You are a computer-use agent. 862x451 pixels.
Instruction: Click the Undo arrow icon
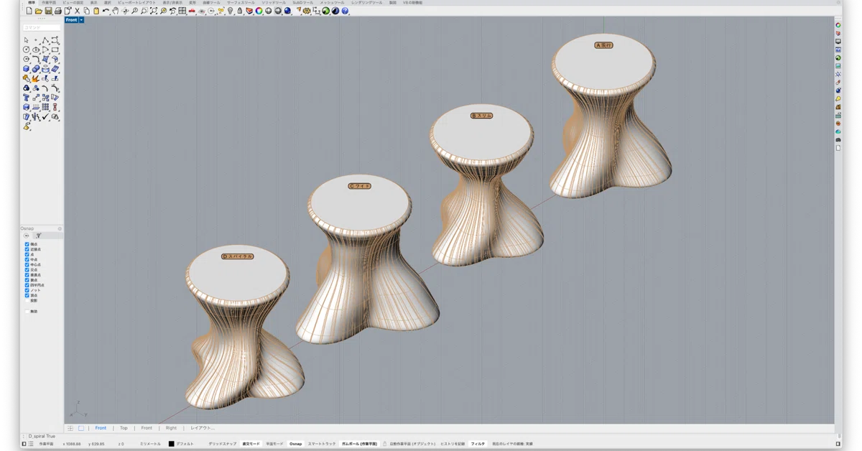point(106,11)
